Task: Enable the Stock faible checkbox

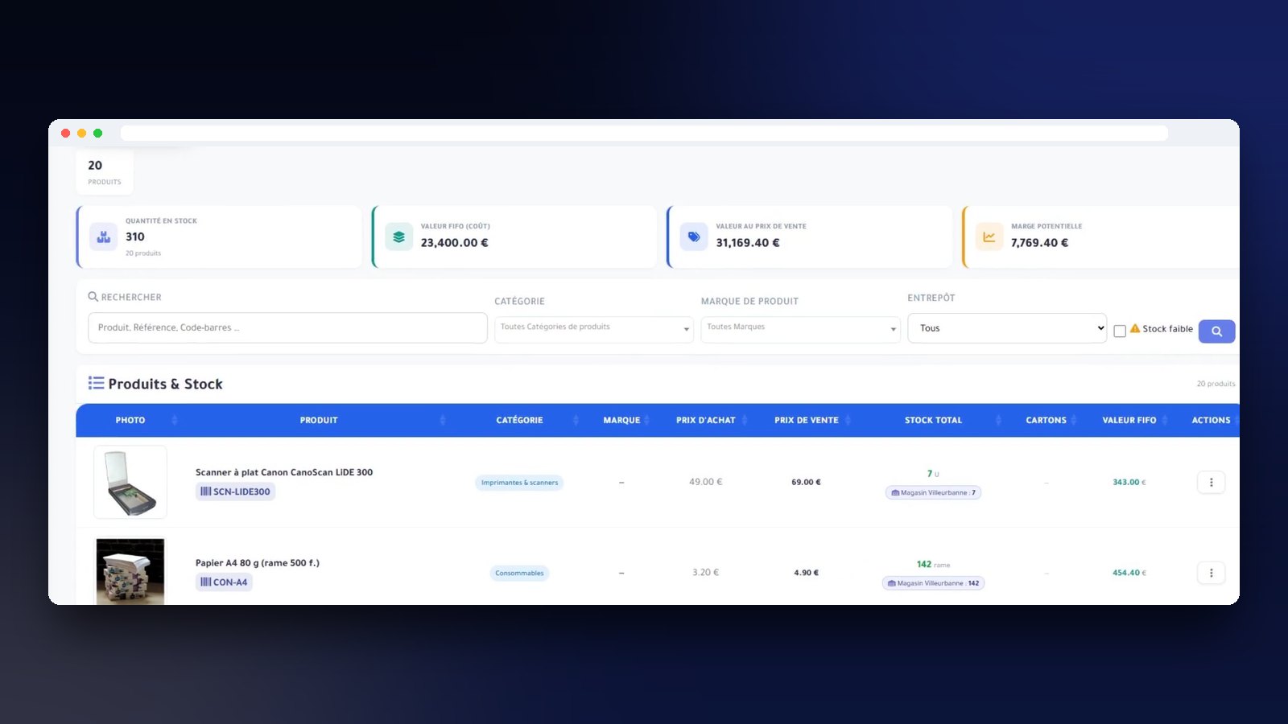Action: point(1119,331)
